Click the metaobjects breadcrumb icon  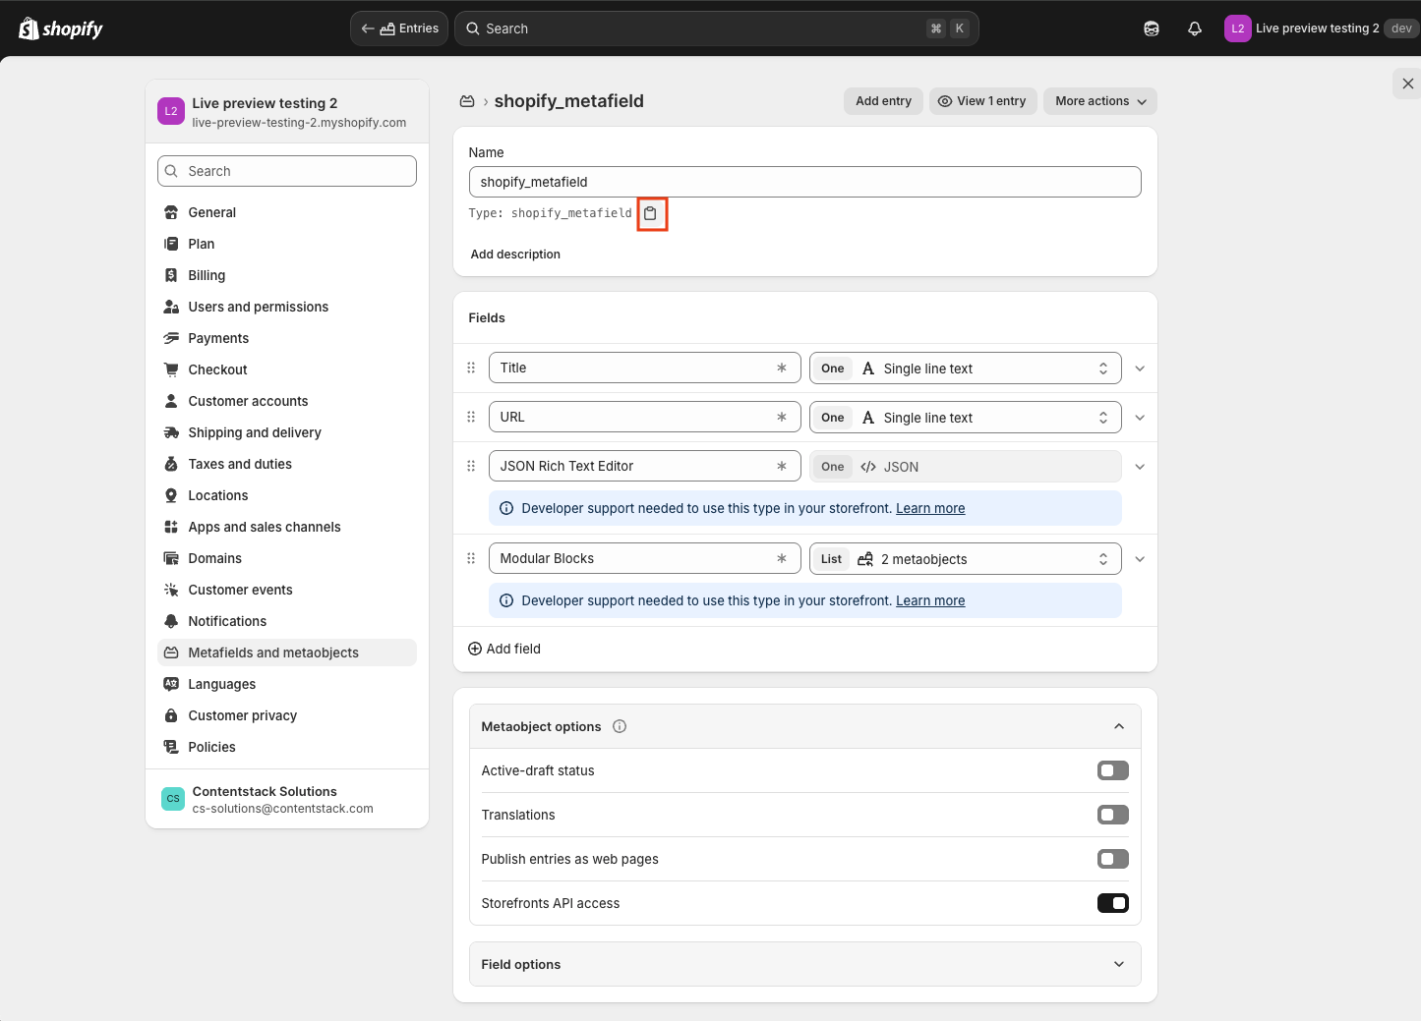pyautogui.click(x=468, y=101)
